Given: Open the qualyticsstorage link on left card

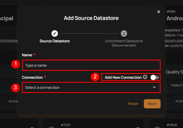Looking at the screenshot, I should coord(9,41).
